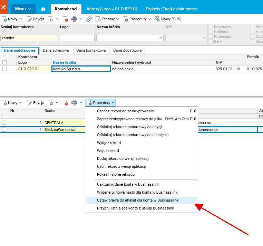
Task: Open the Dane dodatkowe tab
Action: 127,51
